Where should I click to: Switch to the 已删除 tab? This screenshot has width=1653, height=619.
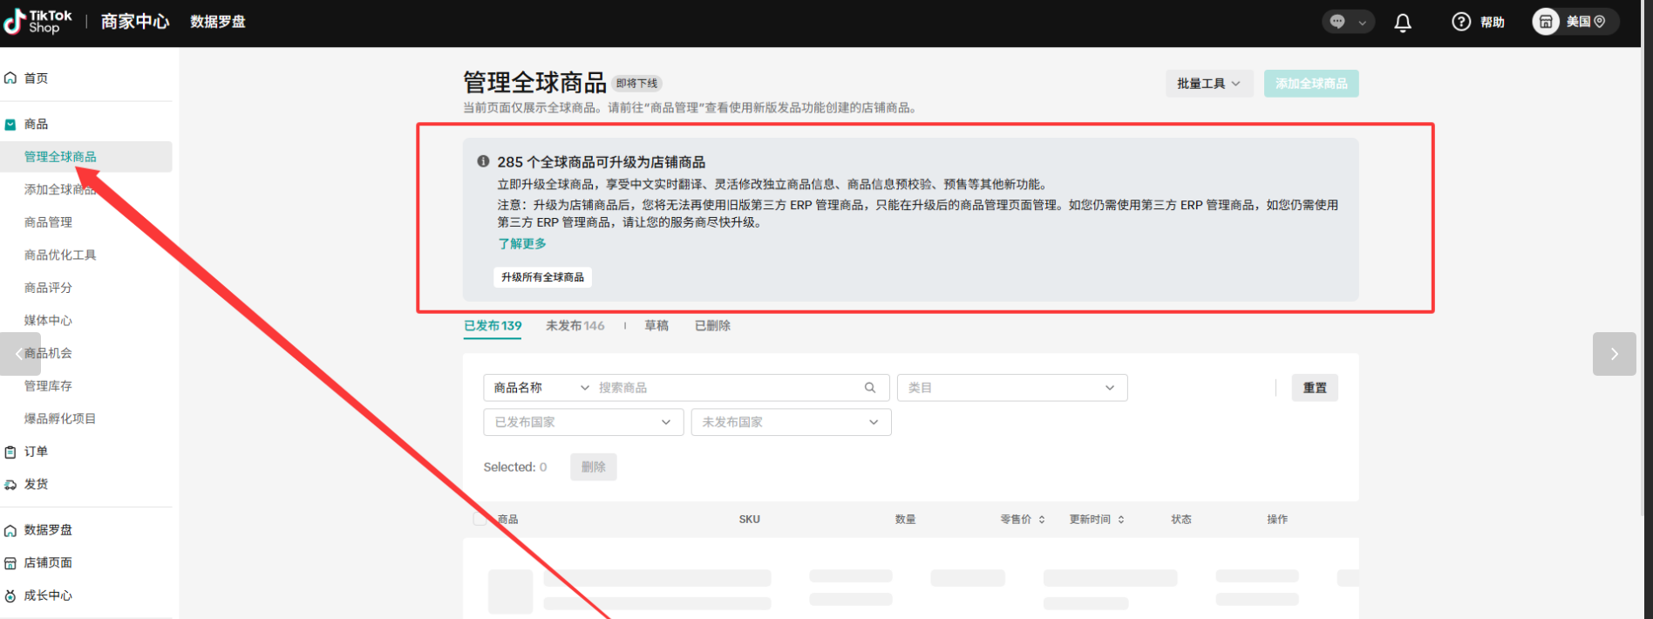(x=712, y=326)
